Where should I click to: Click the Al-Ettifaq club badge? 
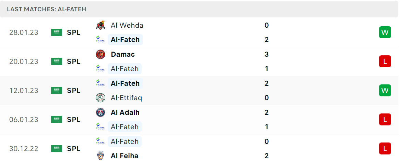(101, 98)
